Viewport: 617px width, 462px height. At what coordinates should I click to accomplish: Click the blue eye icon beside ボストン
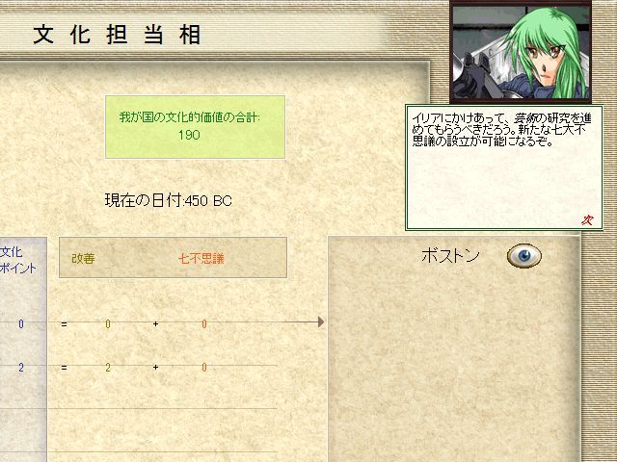pos(524,256)
